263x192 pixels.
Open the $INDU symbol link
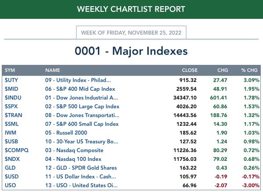click(13, 98)
